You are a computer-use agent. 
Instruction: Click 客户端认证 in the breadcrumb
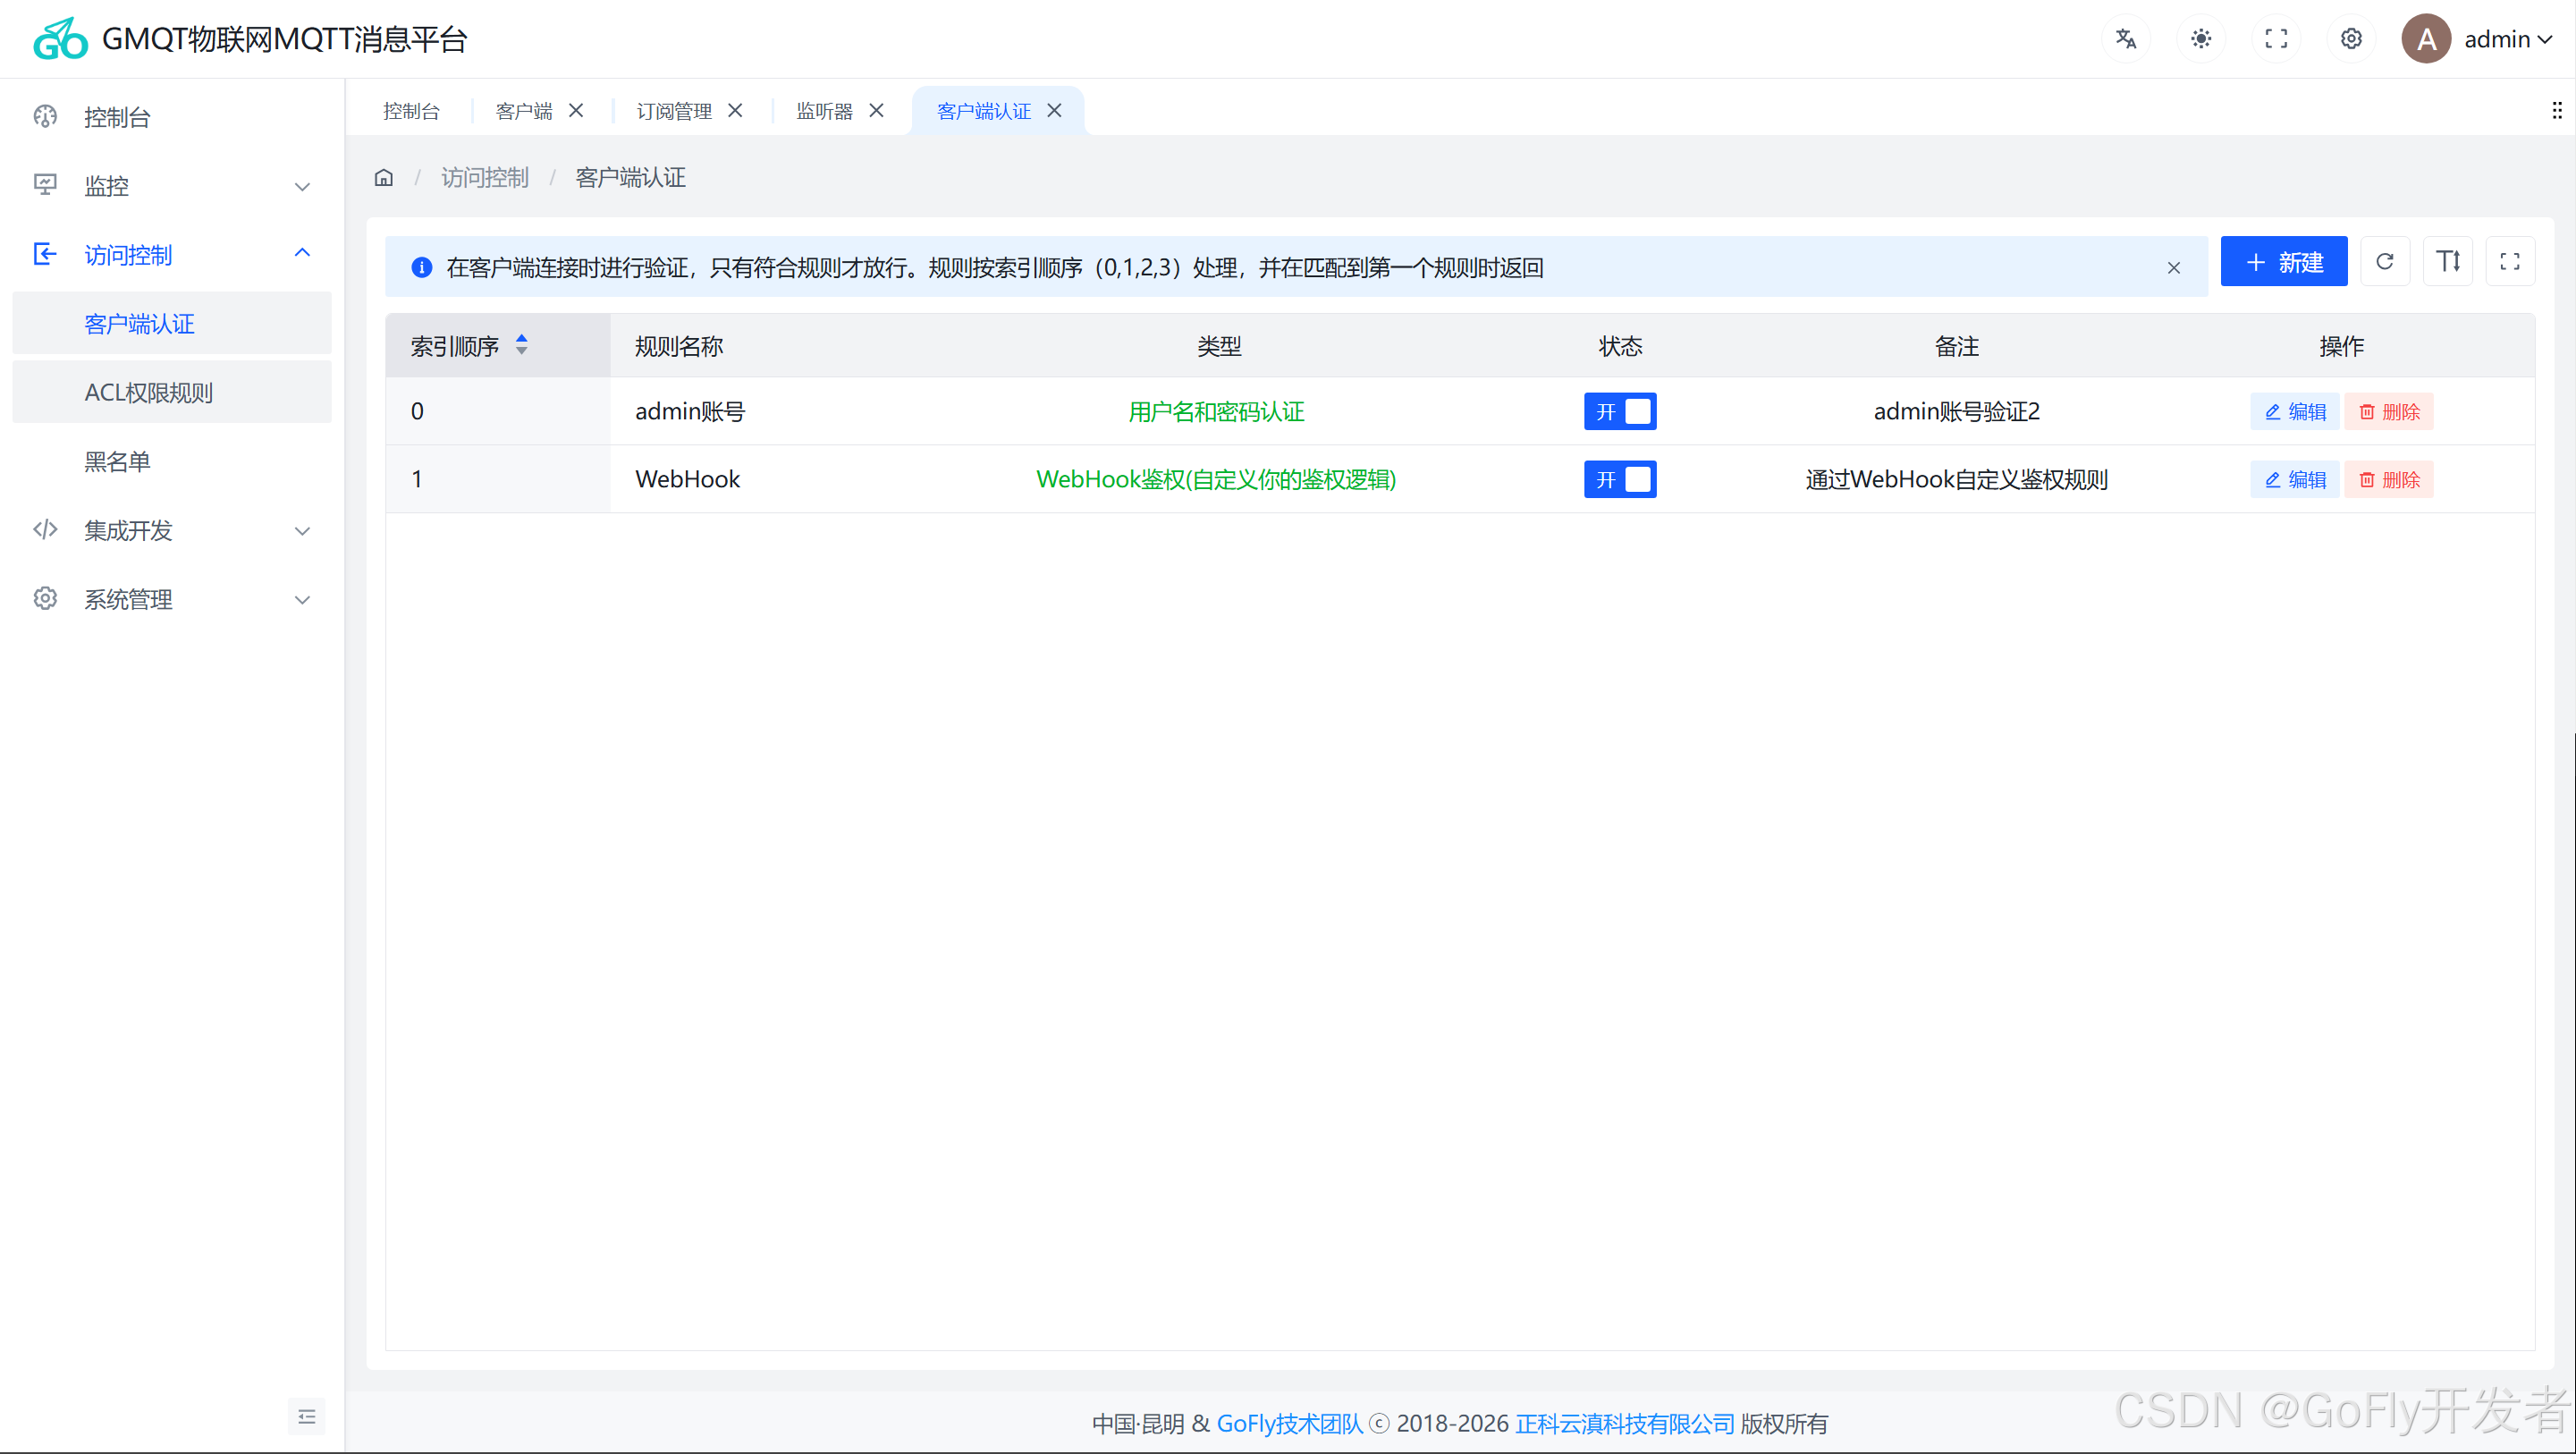[631, 178]
